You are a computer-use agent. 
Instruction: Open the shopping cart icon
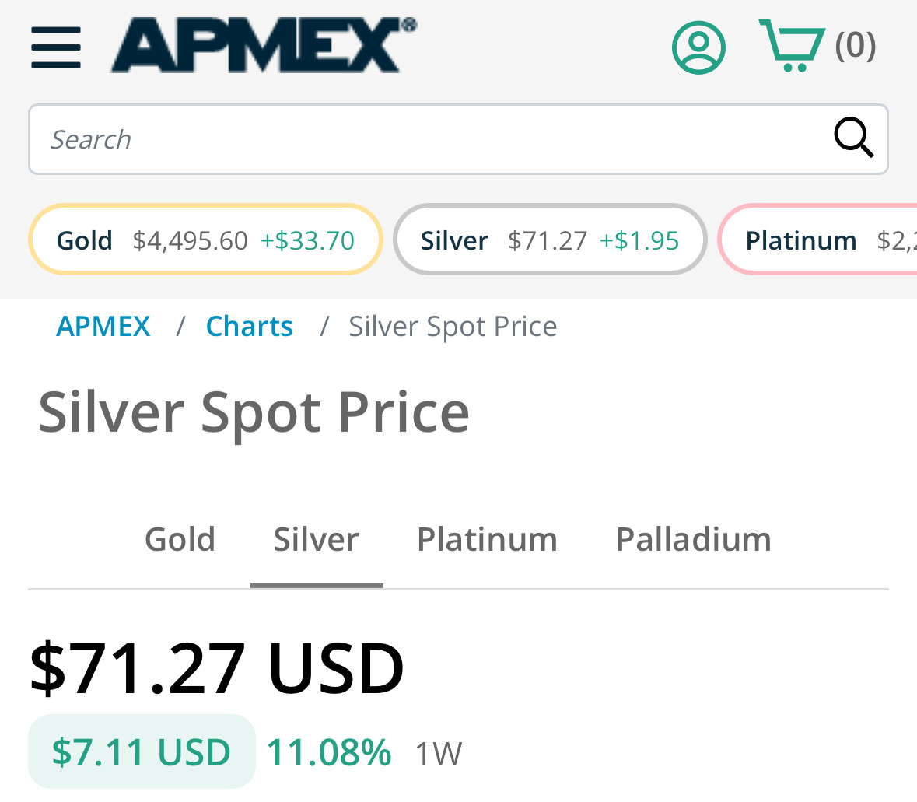tap(792, 46)
